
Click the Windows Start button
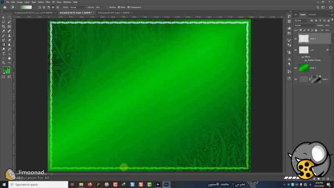[4, 184]
